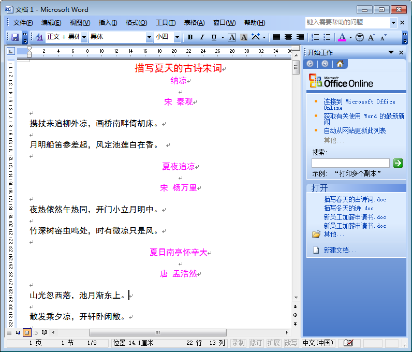Viewport: 412px width, 352px height.
Task: Open the Styles and Formatting pane icon
Action: point(39,37)
